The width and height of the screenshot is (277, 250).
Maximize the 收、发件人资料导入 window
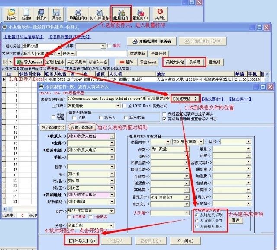point(263,87)
